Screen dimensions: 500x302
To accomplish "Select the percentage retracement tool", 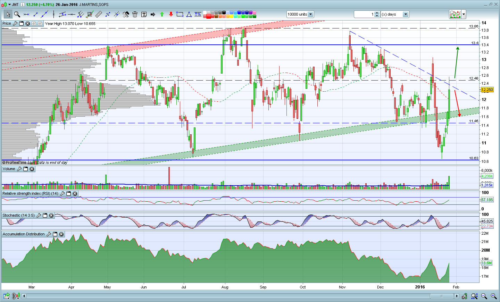I will [x=198, y=14].
